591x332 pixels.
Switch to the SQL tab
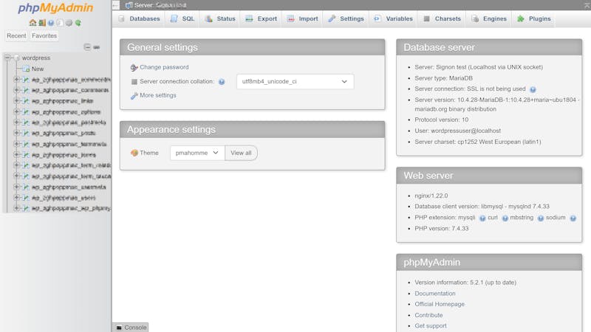pos(182,19)
